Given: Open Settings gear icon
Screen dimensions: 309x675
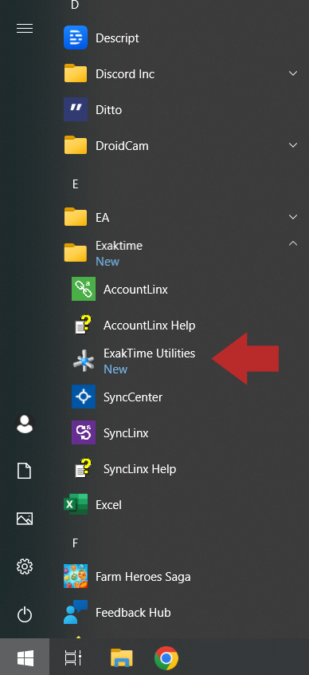Looking at the screenshot, I should 25,566.
